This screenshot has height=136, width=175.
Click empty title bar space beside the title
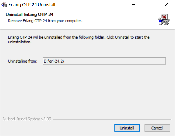(93, 5)
